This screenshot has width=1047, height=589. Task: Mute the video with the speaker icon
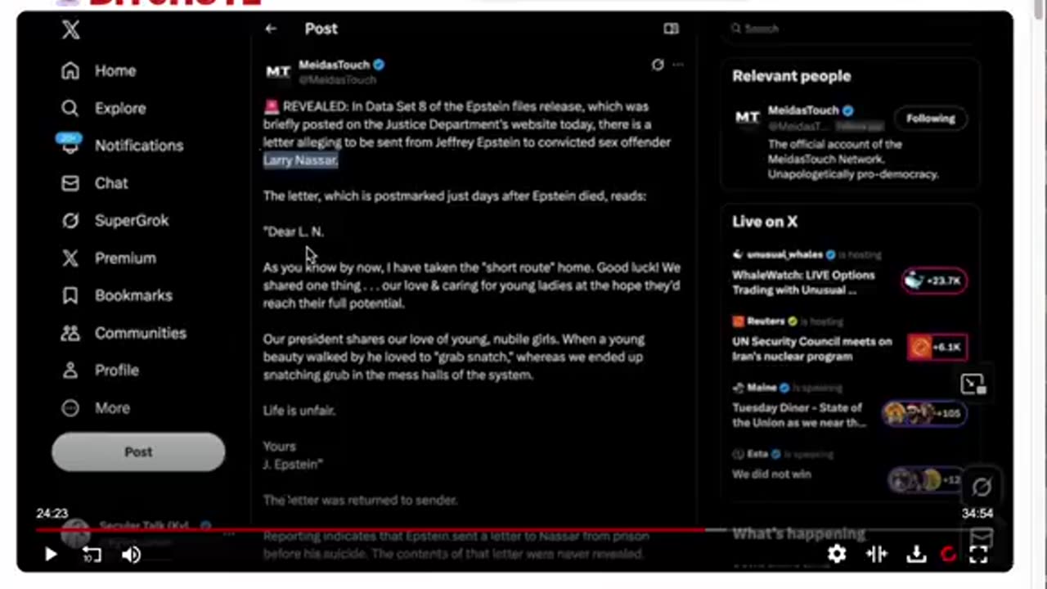[x=131, y=555]
